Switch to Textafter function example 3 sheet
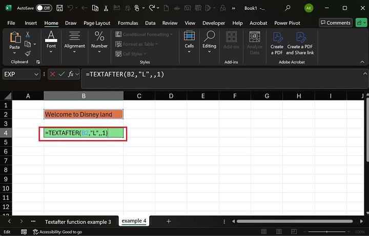Image resolution: width=369 pixels, height=236 pixels. tap(77, 222)
